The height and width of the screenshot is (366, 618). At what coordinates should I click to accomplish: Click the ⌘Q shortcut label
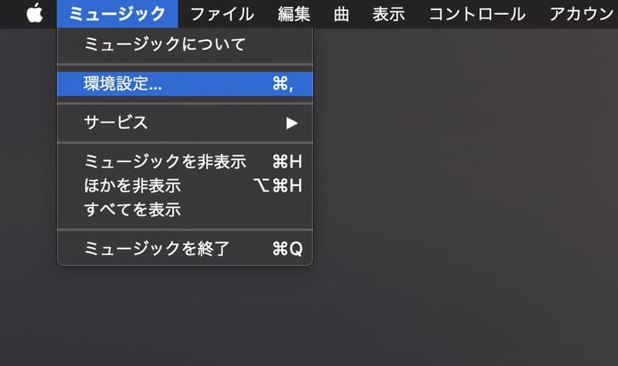287,249
